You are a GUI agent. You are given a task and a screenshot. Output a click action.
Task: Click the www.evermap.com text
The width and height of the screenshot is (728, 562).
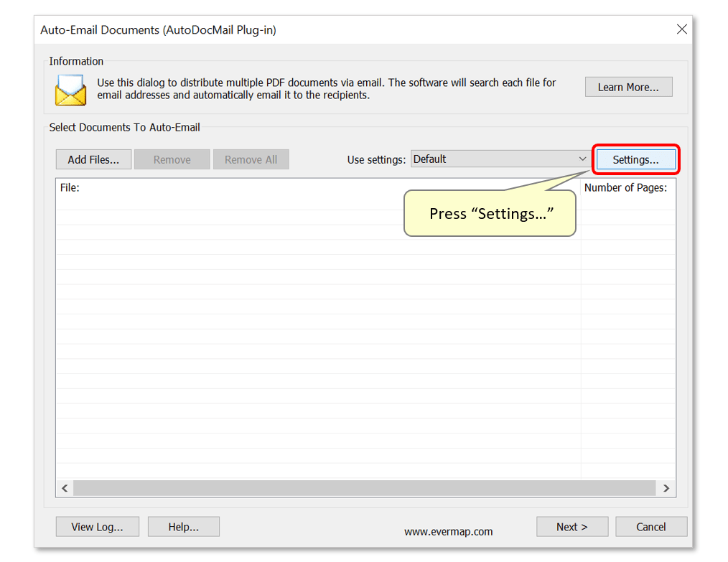448,532
